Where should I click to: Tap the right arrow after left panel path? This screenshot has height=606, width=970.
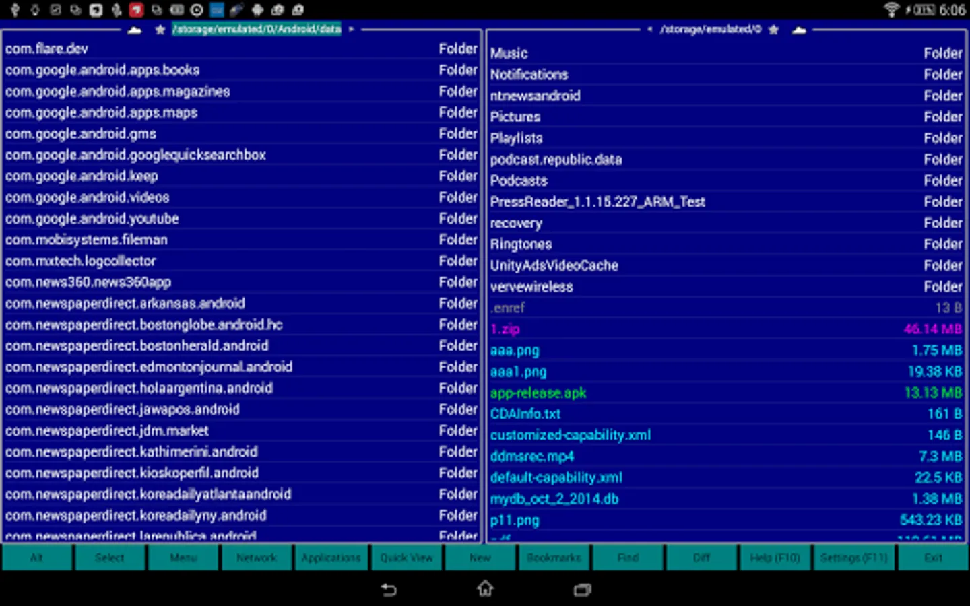pos(351,30)
